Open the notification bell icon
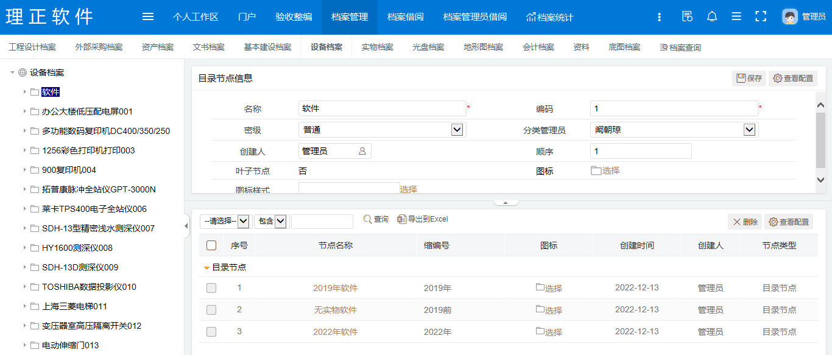 [711, 16]
